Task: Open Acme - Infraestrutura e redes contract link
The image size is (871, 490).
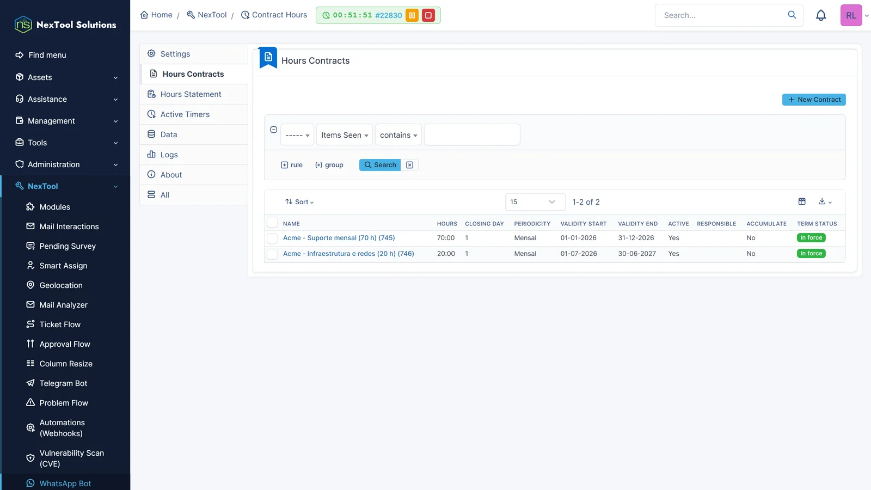Action: (348, 254)
